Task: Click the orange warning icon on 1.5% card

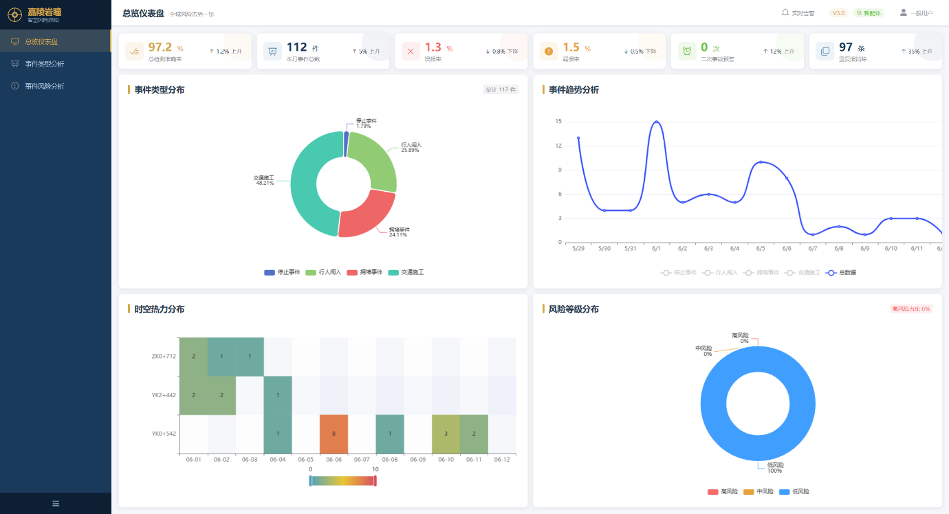Action: 549,52
